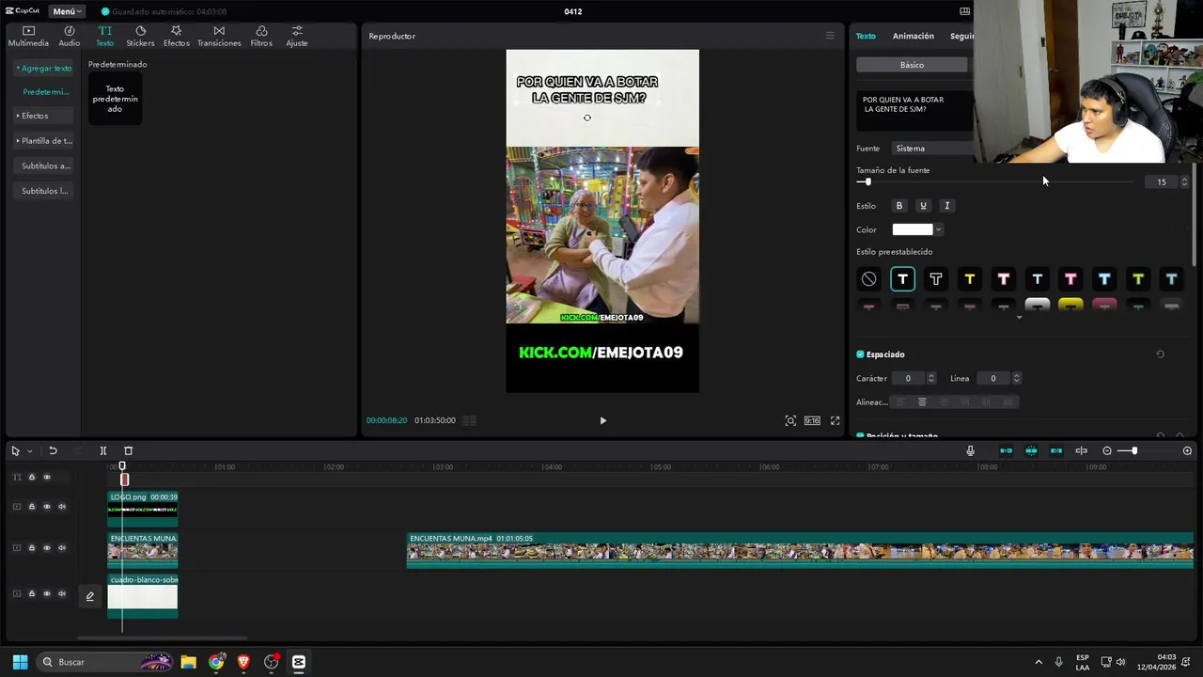Click the Línea spacing stepper

pos(1016,378)
